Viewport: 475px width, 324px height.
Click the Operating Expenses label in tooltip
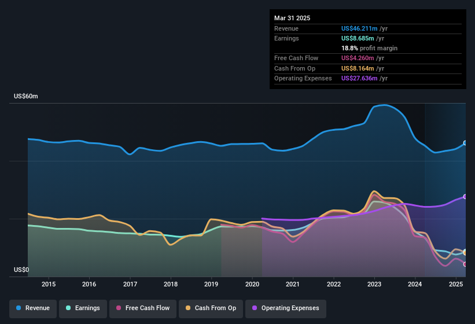pyautogui.click(x=303, y=79)
